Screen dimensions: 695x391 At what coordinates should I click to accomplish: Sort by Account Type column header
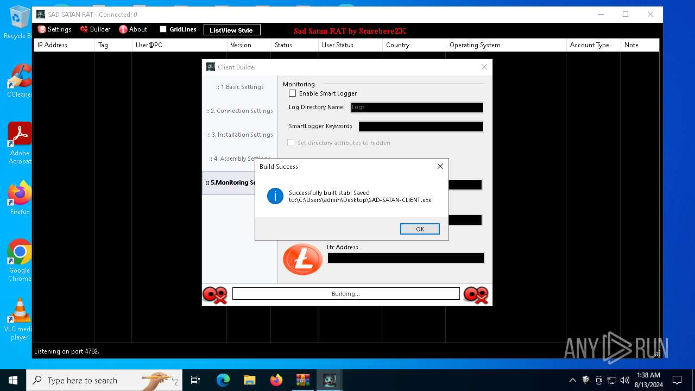coord(593,45)
